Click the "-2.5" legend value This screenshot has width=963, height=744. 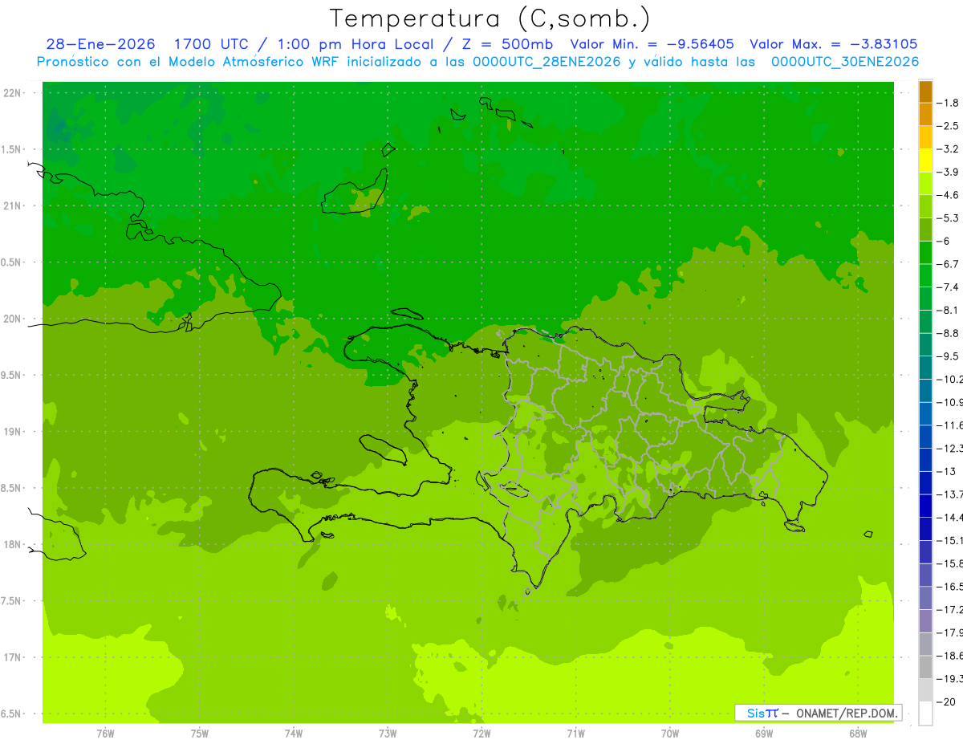[x=948, y=126]
